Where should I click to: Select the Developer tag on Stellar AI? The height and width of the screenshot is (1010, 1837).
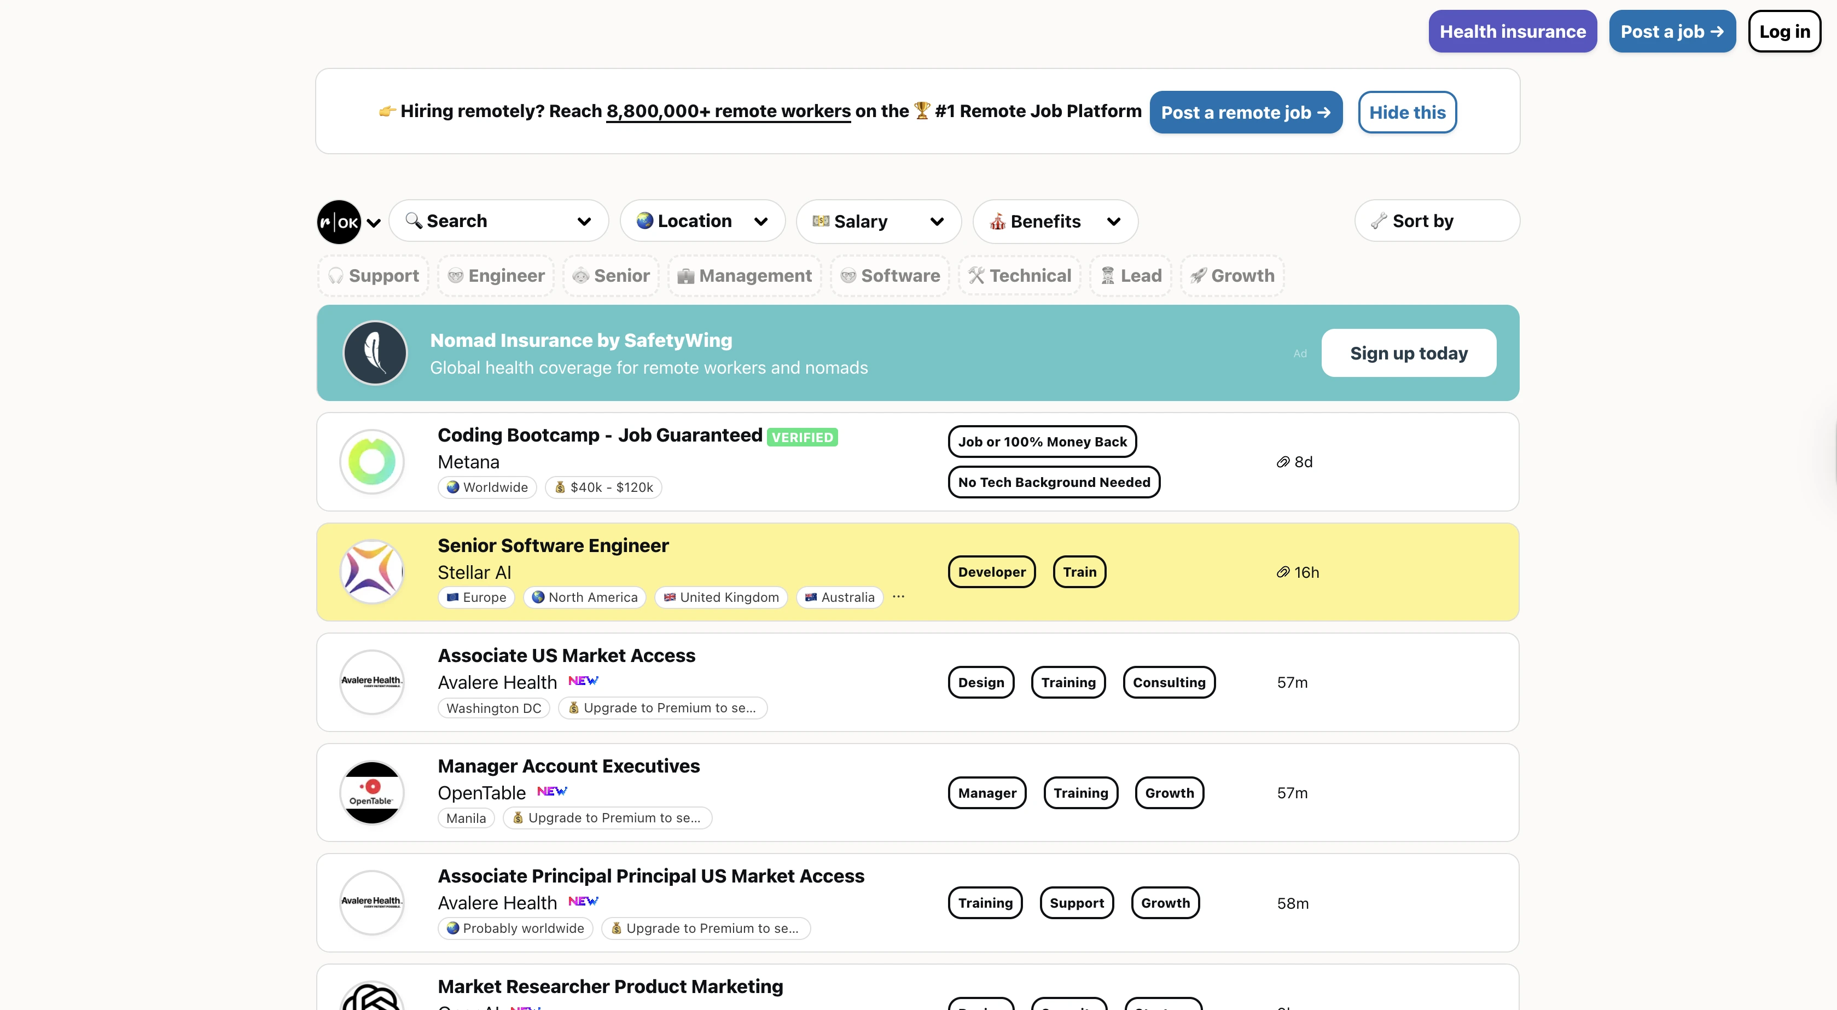pos(991,571)
